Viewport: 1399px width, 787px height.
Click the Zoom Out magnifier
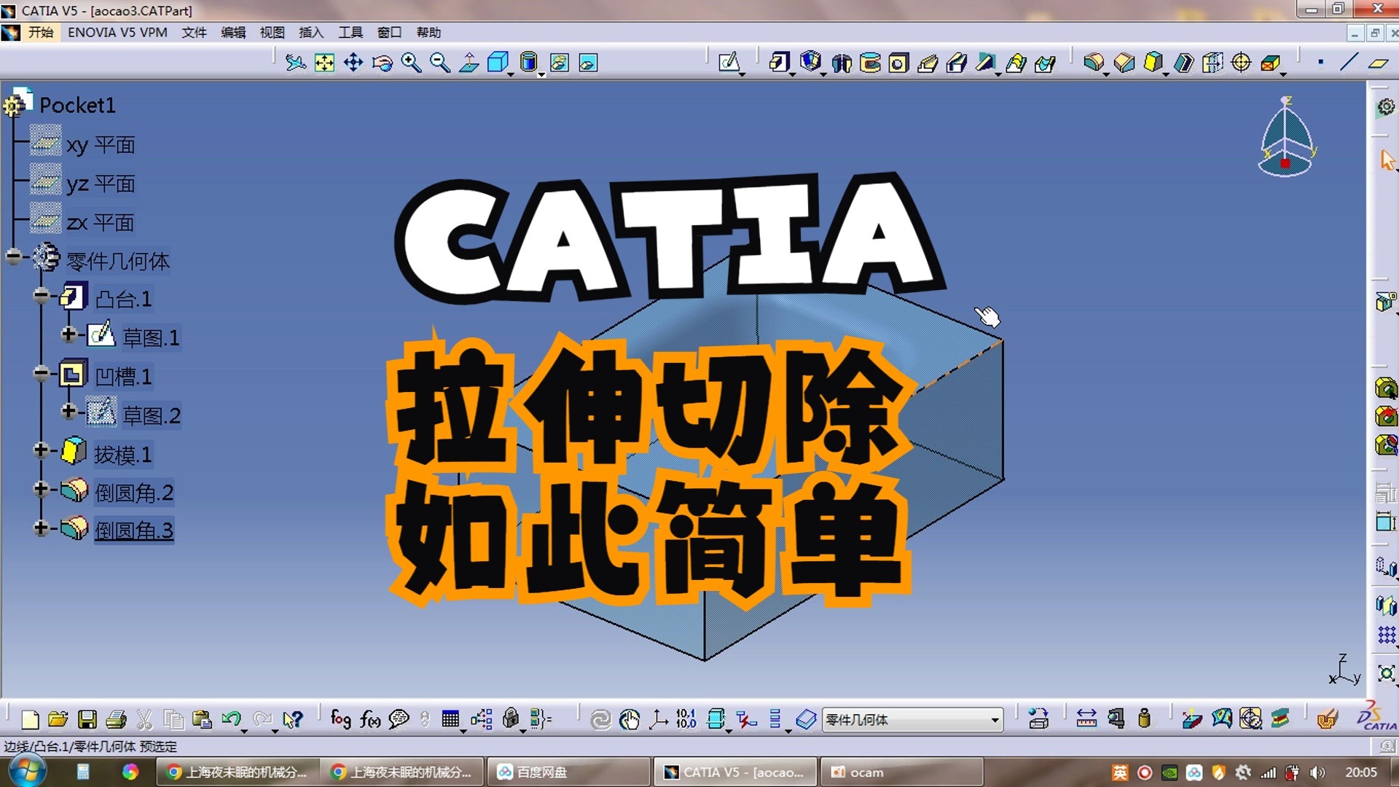(x=440, y=63)
